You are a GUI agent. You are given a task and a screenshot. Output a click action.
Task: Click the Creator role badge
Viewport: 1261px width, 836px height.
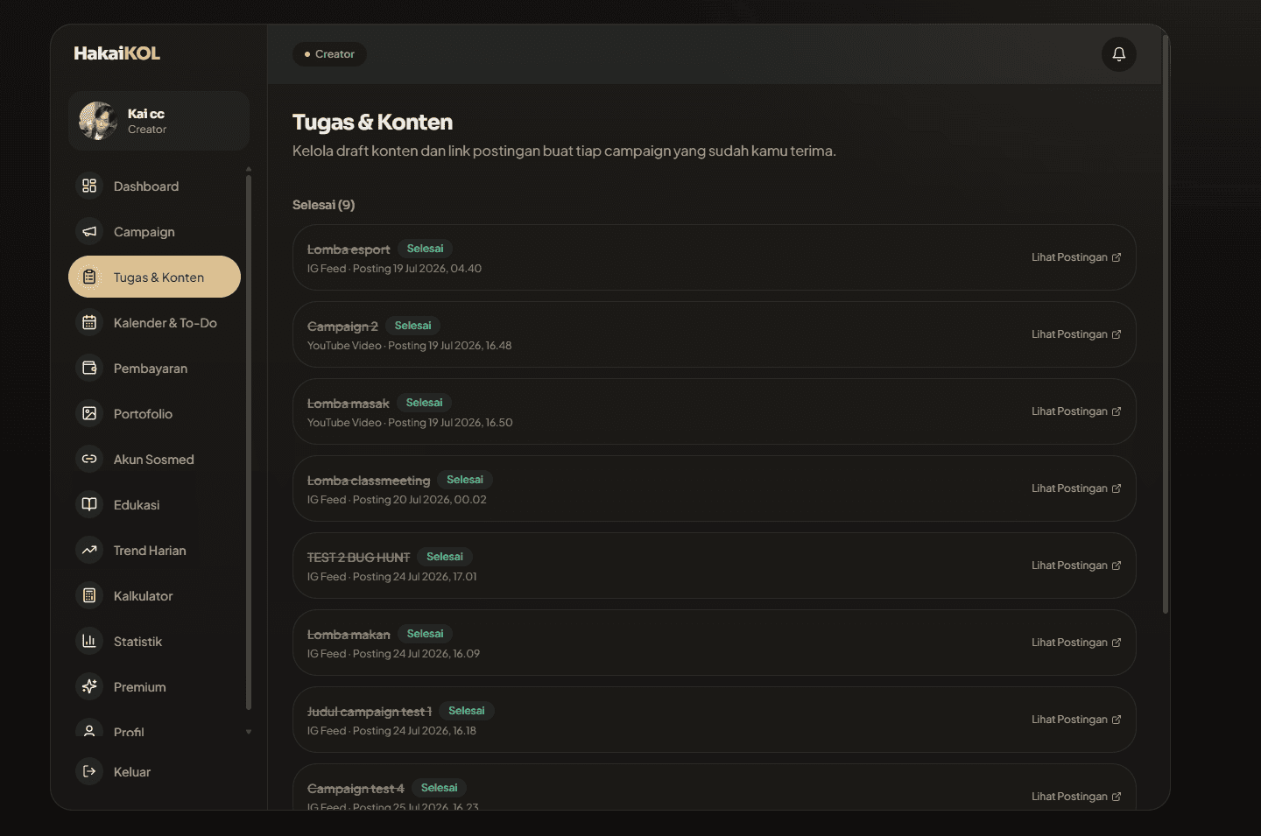(x=329, y=54)
